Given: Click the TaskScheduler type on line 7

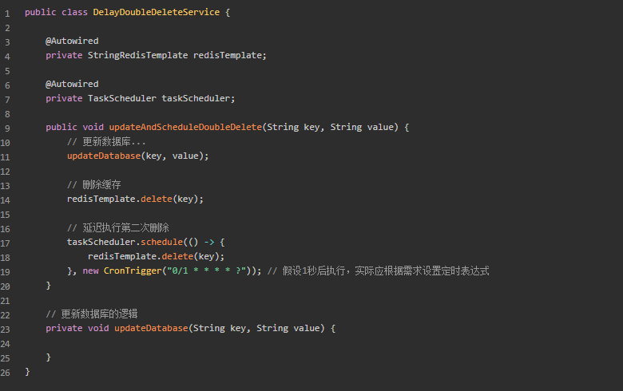Looking at the screenshot, I should 122,98.
